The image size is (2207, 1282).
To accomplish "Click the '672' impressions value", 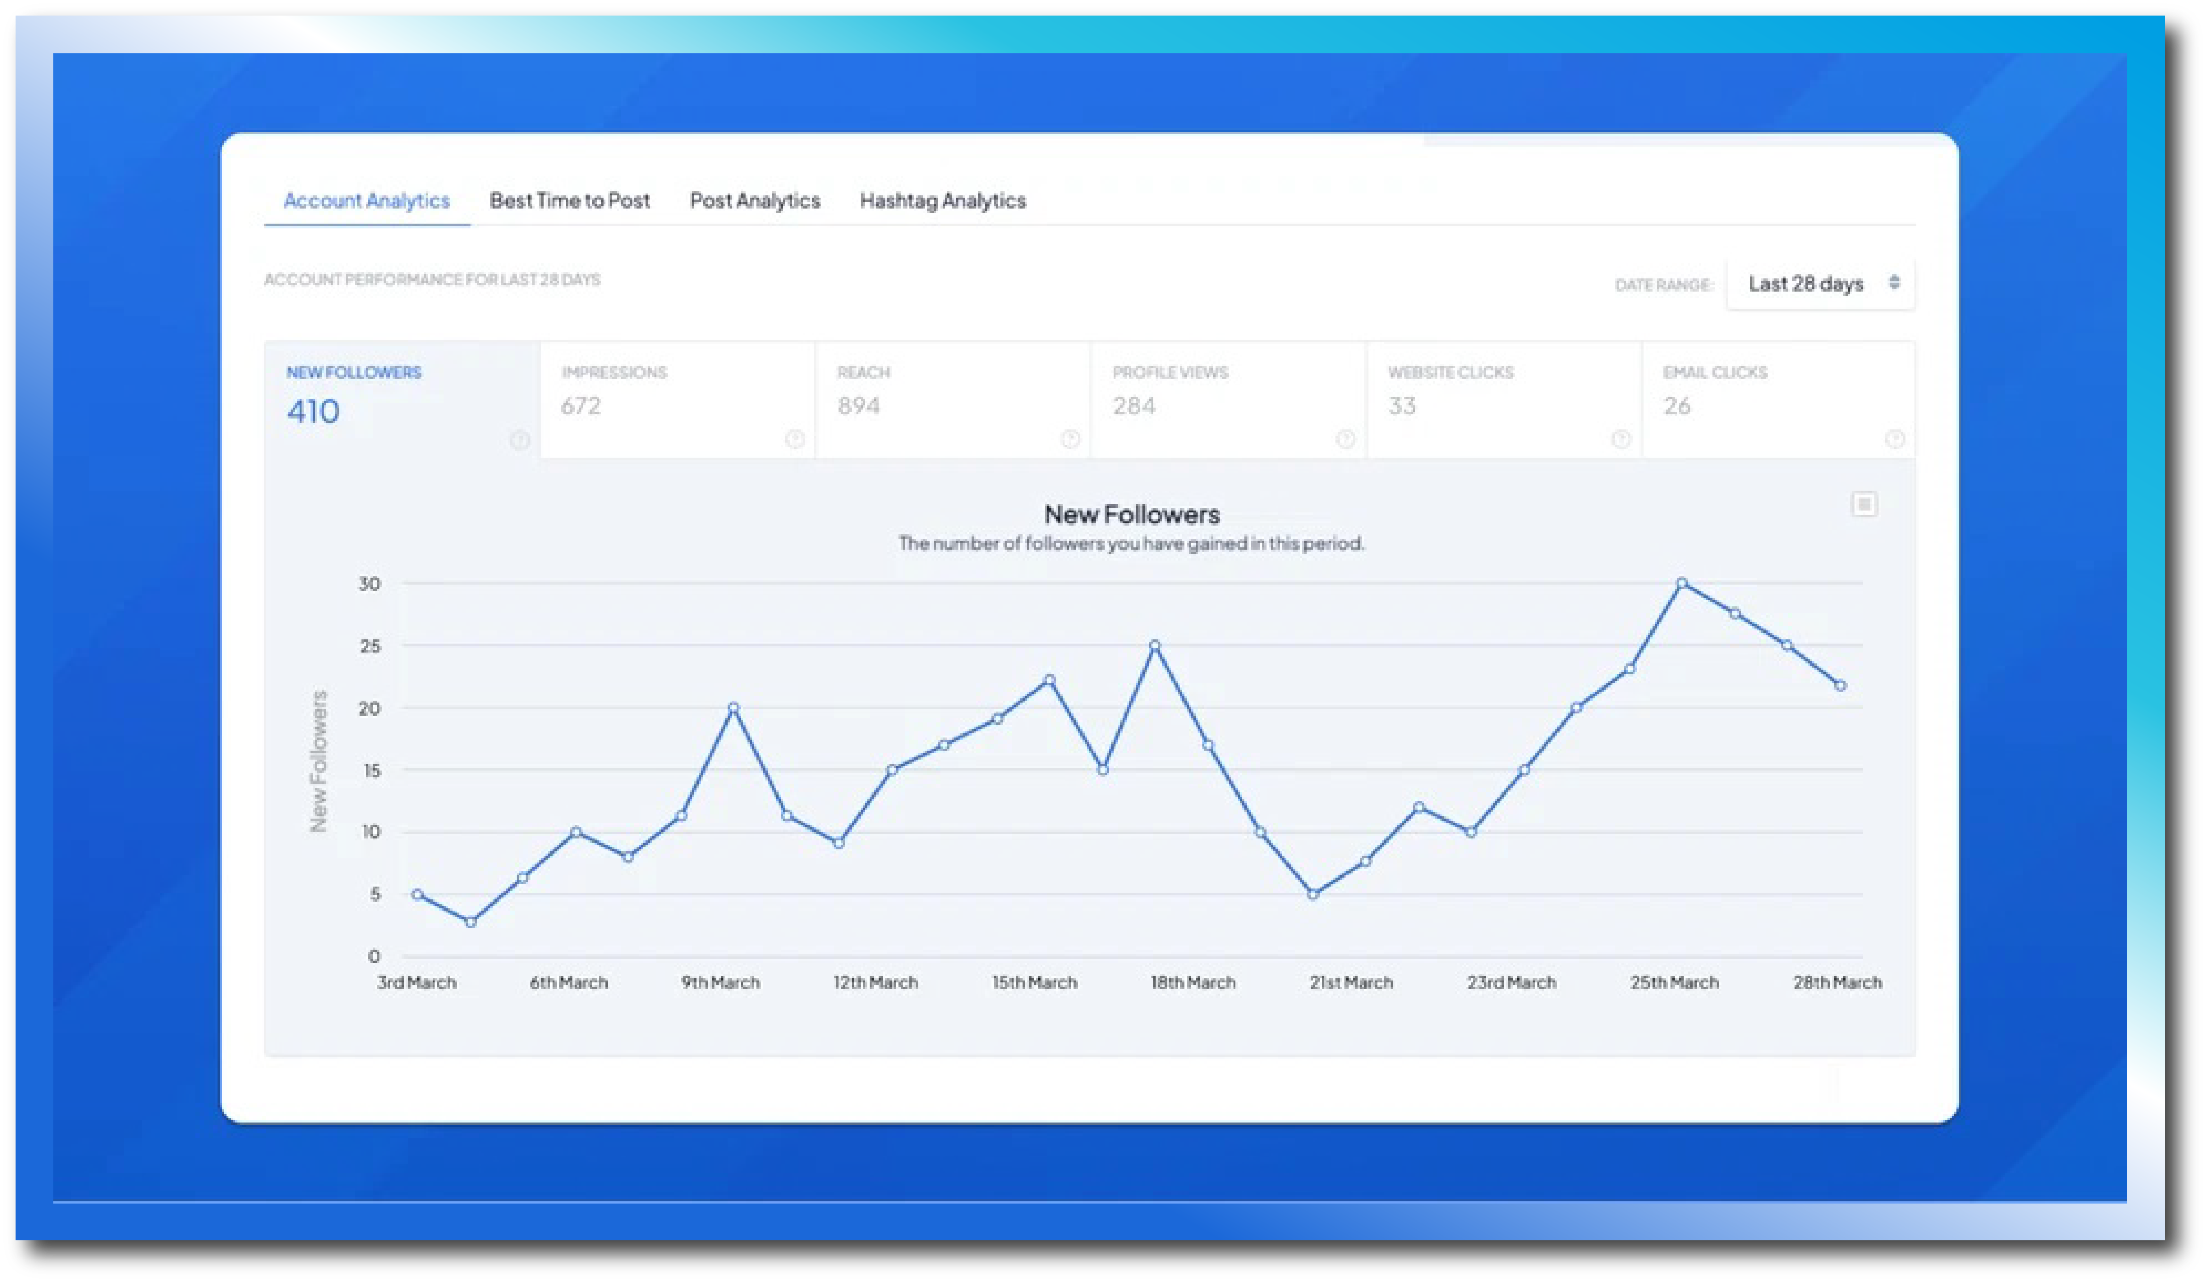I will pyautogui.click(x=580, y=406).
